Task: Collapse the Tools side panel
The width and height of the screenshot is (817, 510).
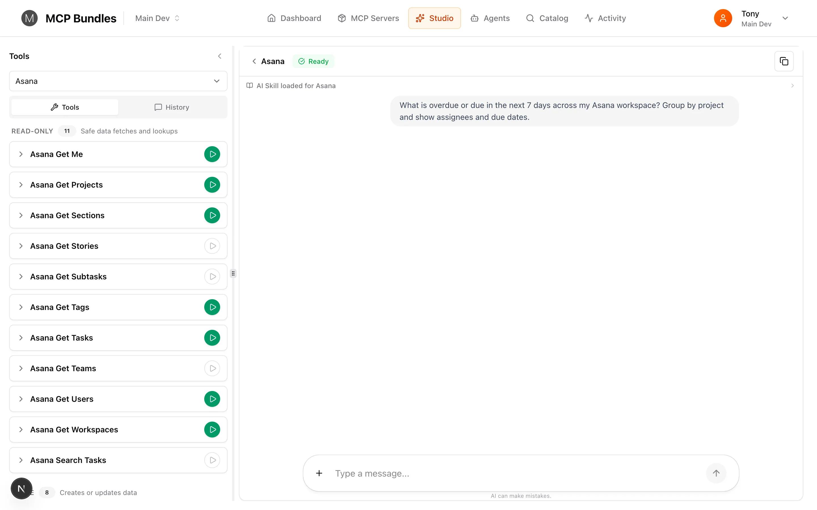Action: 220,56
